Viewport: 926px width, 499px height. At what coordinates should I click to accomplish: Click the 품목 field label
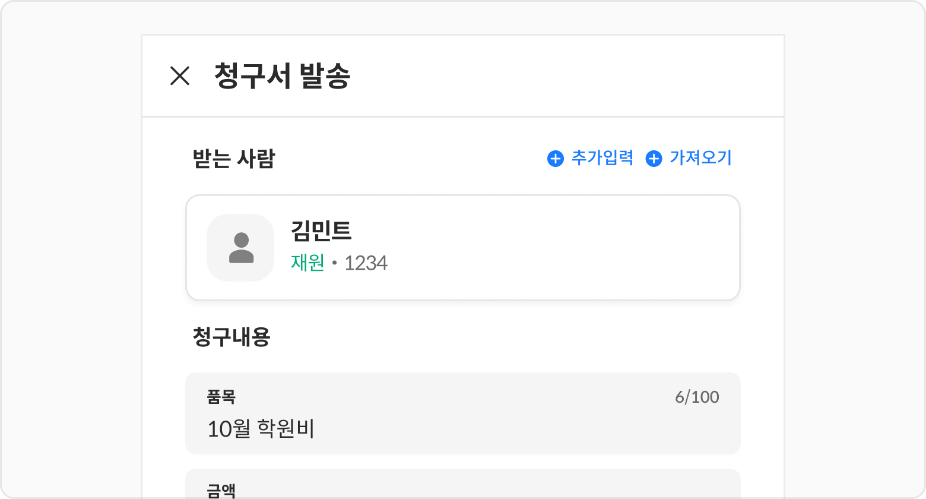221,397
